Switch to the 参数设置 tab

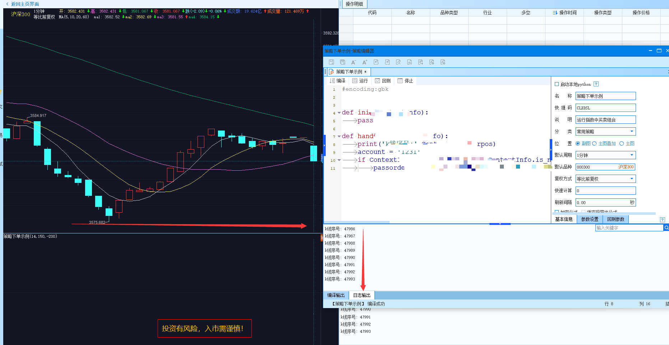point(590,219)
